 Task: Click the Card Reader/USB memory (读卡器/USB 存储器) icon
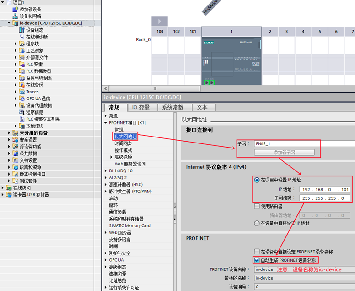click(x=9, y=195)
